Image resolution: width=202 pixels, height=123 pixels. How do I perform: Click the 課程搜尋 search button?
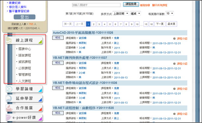[131, 4]
